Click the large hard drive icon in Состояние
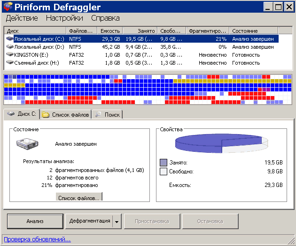Screen dimensions: 296x246 [27, 144]
